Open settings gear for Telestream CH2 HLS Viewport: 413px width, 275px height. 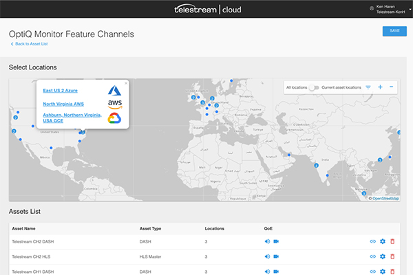point(383,256)
